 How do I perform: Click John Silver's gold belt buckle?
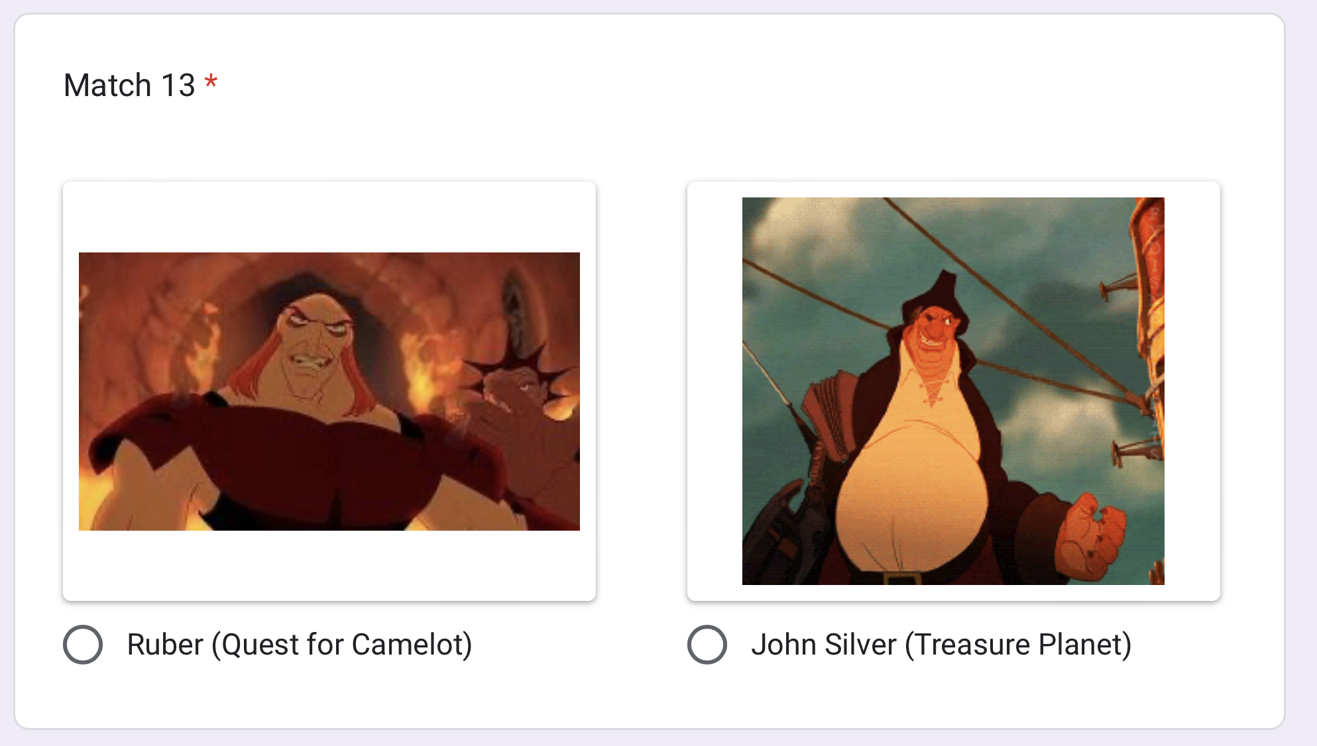pyautogui.click(x=900, y=578)
